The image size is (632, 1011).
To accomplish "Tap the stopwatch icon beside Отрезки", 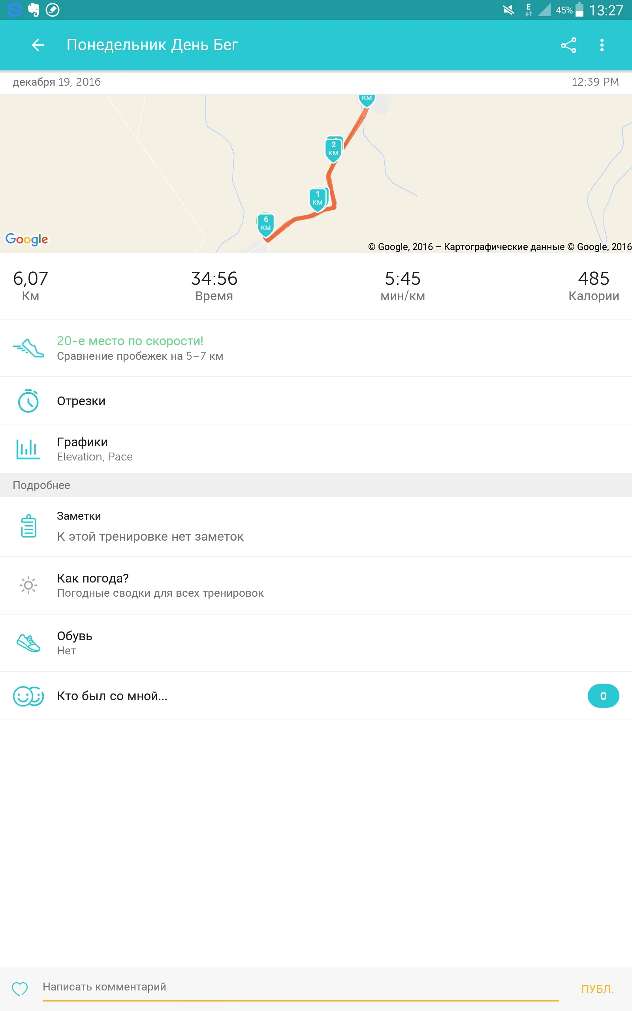I will tap(28, 401).
